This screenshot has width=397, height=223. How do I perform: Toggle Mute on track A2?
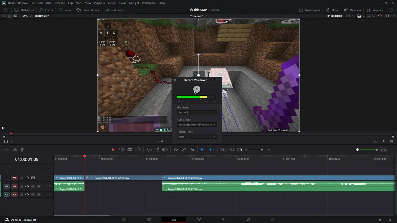pyautogui.click(x=38, y=195)
